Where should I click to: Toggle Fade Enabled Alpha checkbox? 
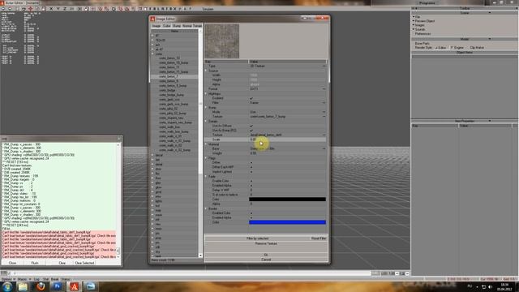[x=251, y=186]
